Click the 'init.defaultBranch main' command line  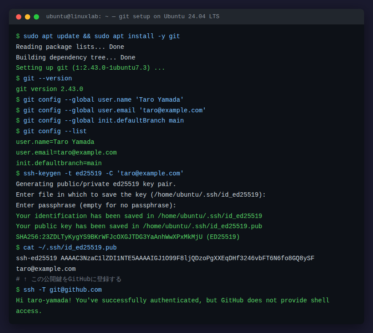point(100,121)
